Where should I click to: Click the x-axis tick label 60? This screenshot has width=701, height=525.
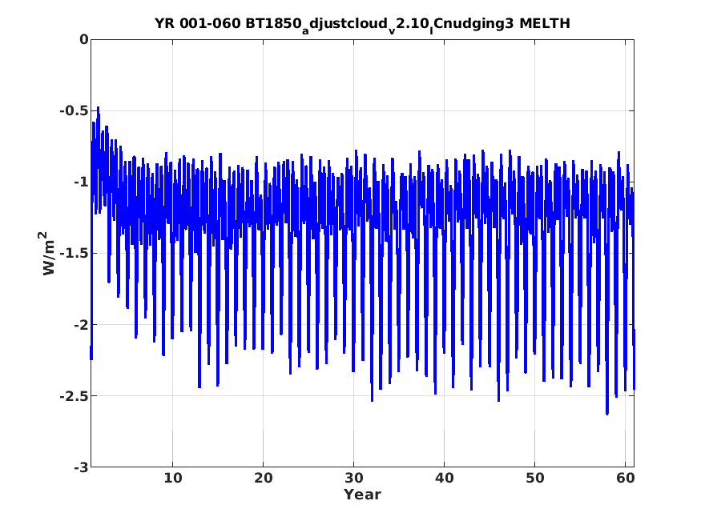coord(625,478)
